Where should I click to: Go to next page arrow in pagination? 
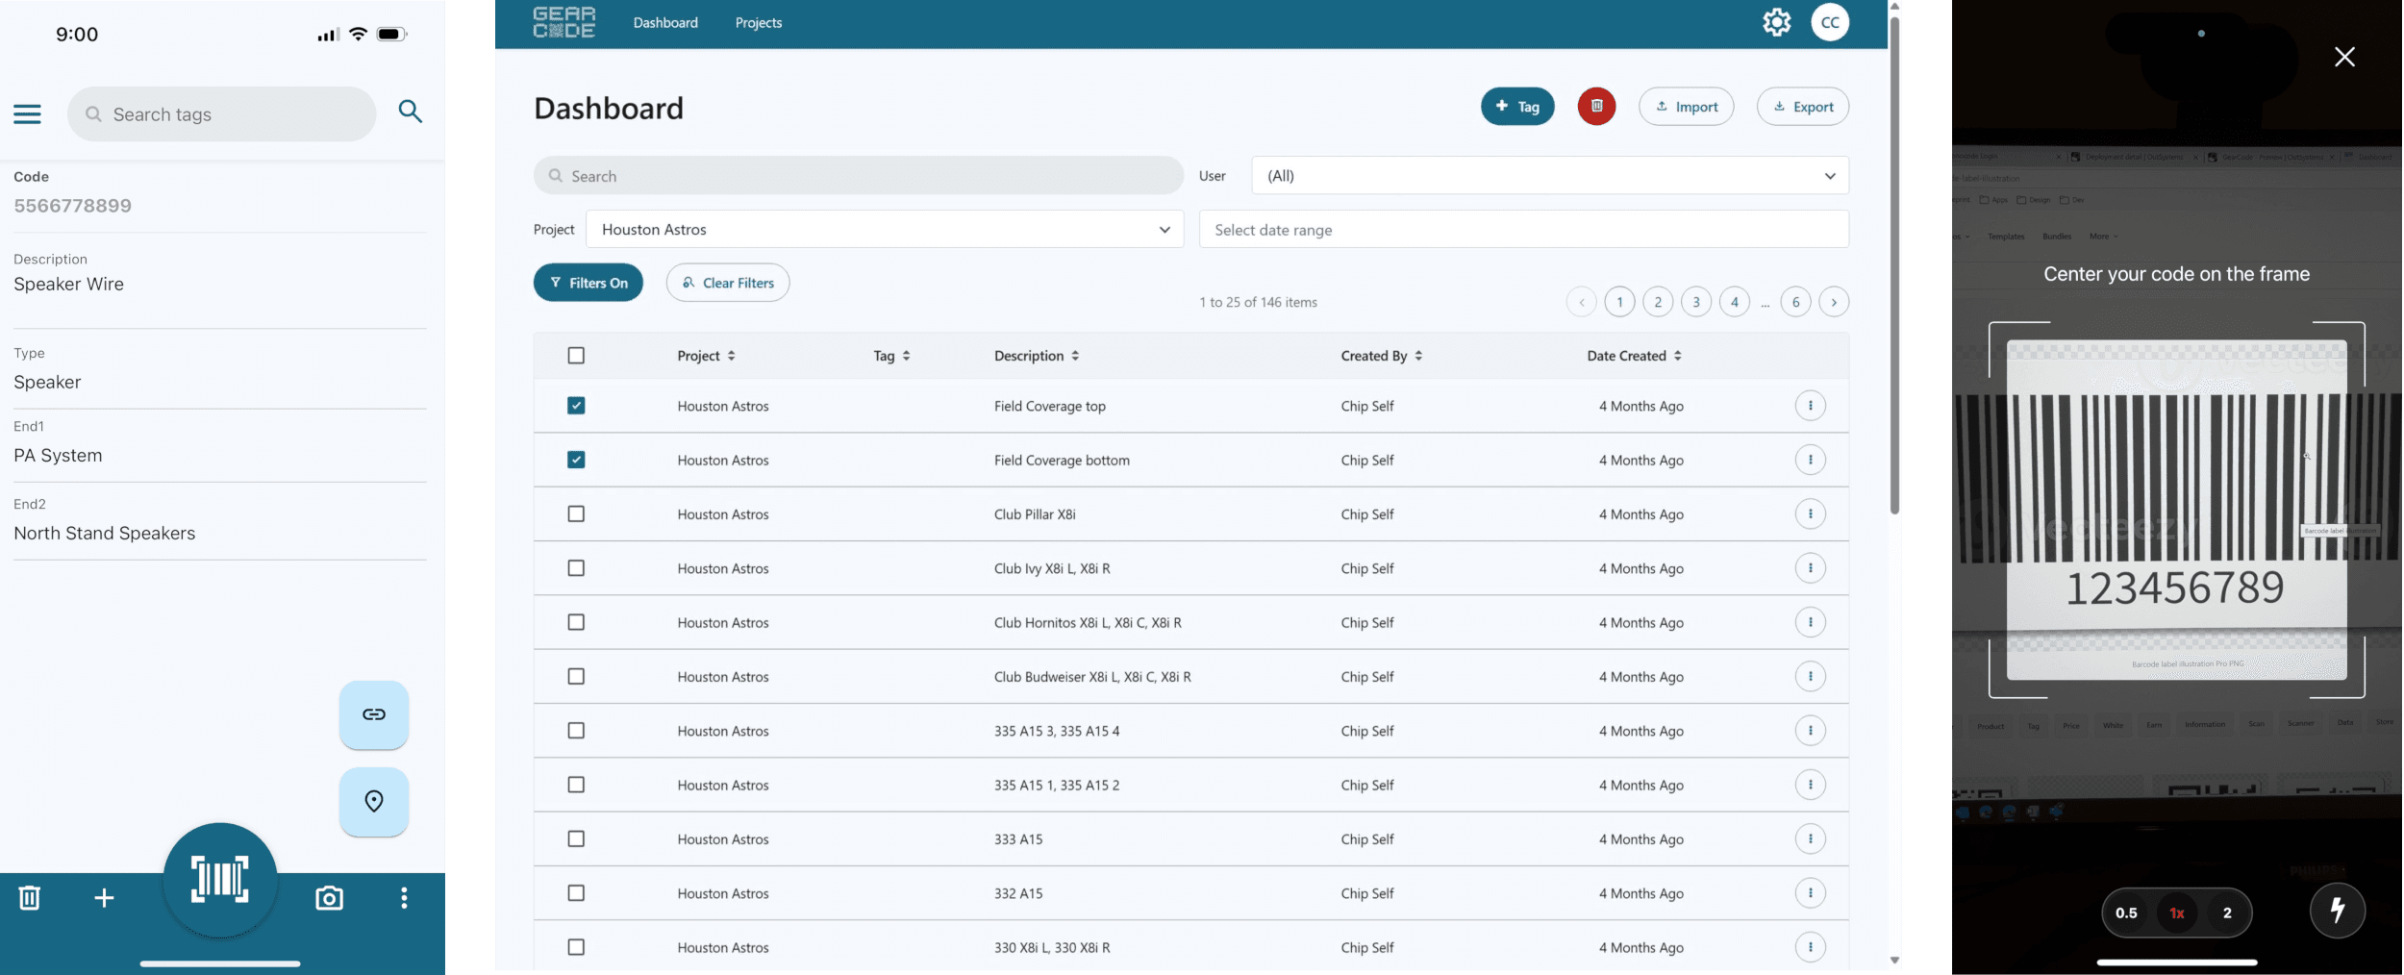click(1834, 302)
